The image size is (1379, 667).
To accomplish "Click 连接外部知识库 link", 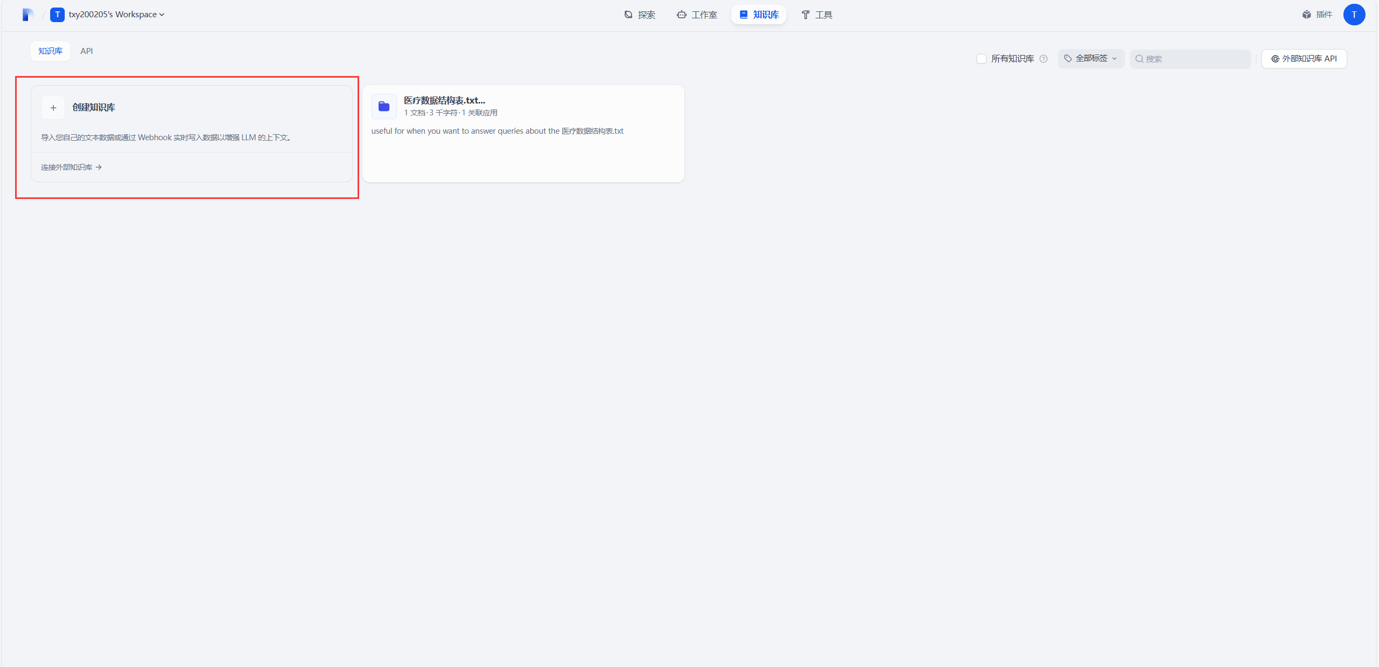I will pyautogui.click(x=66, y=167).
